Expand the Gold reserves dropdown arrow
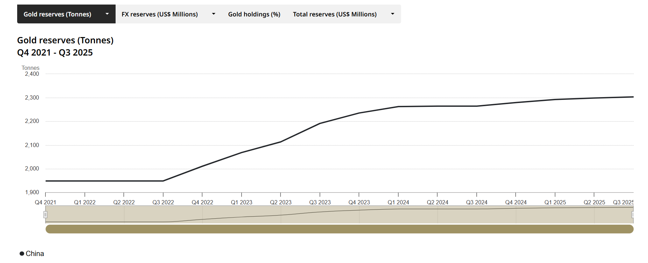Image resolution: width=648 pixels, height=263 pixels. pyautogui.click(x=107, y=14)
